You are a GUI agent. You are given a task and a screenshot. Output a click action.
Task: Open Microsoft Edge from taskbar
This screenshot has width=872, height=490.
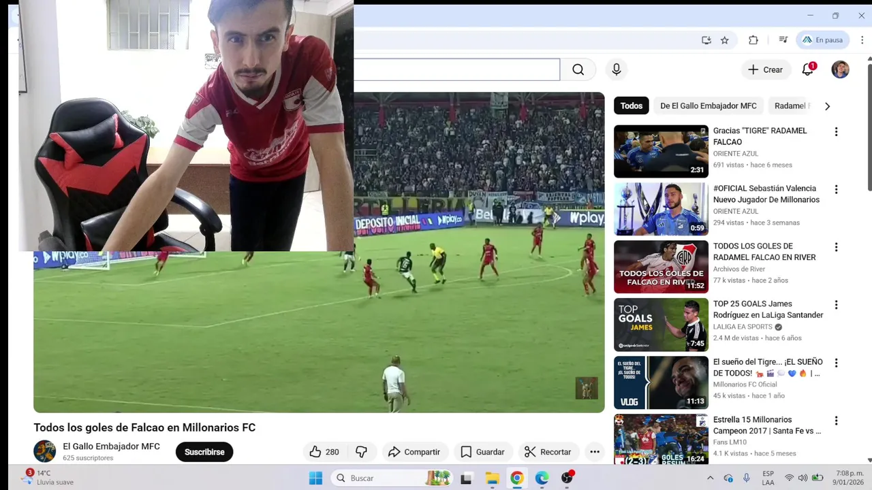(x=542, y=478)
